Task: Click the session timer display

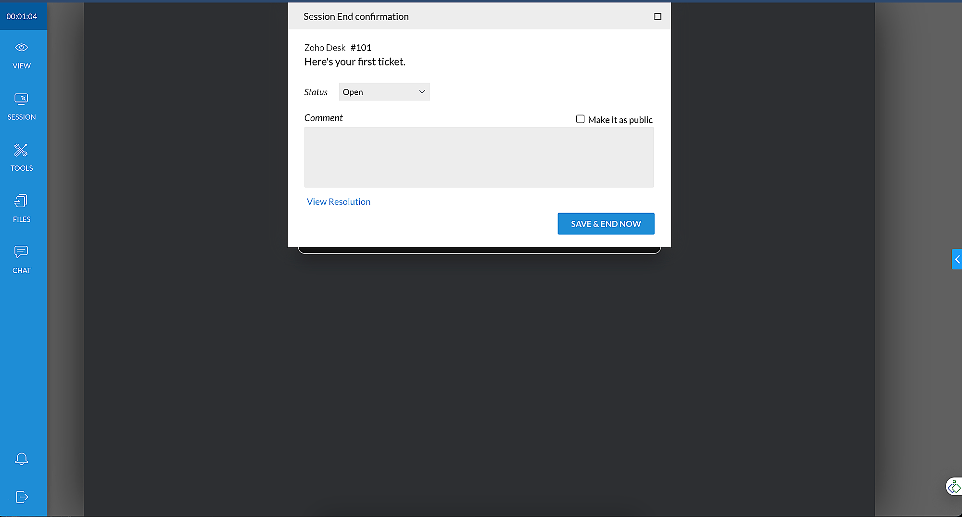Action: pos(22,16)
